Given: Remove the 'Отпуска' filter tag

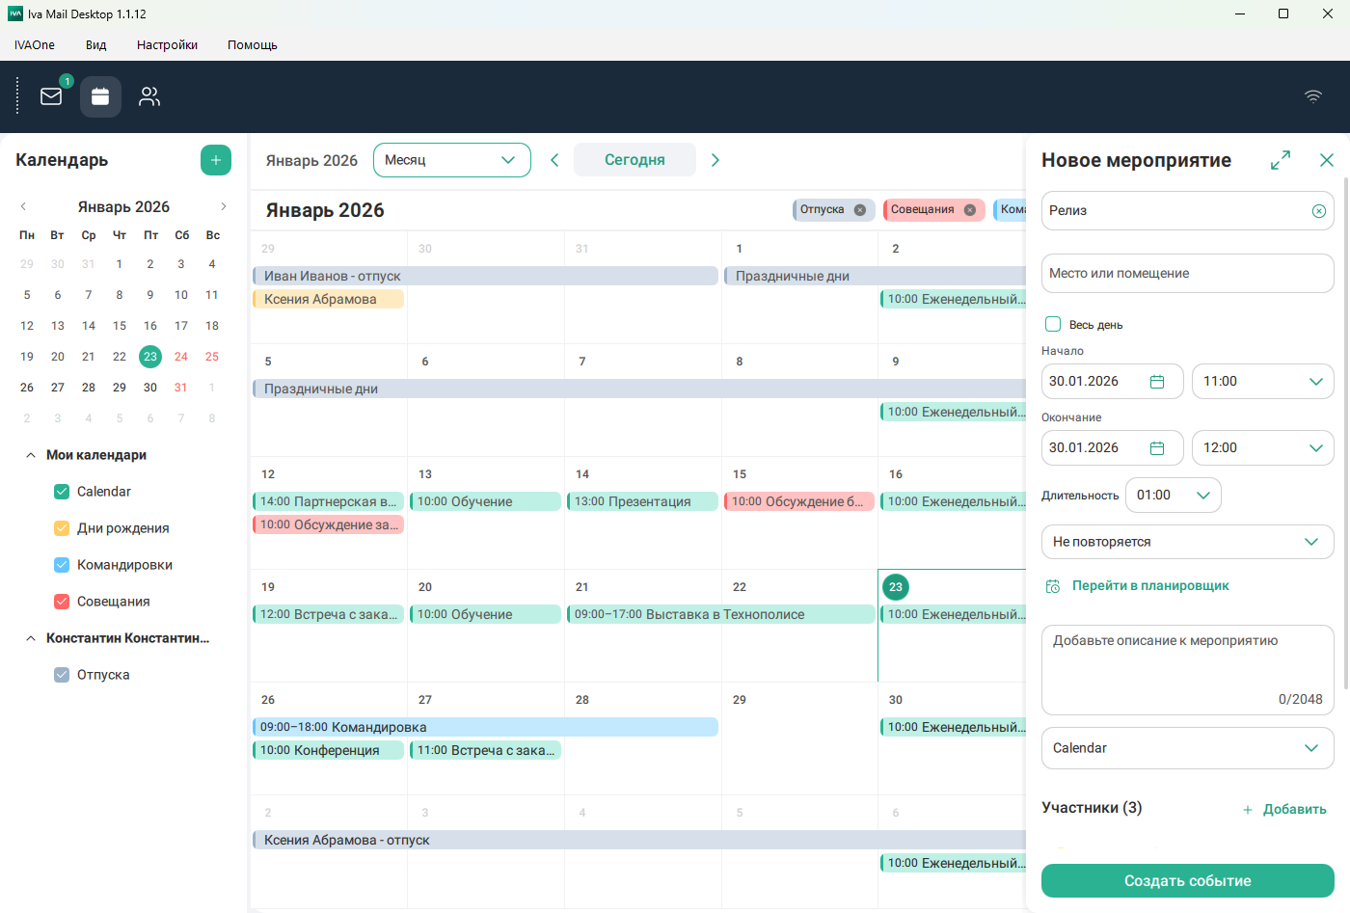Looking at the screenshot, I should click(x=859, y=210).
